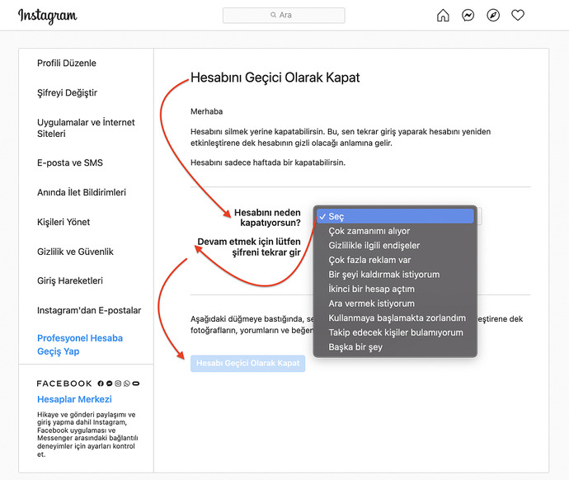569x480 pixels.
Task: Click the 'Merhaba' greeting text
Action: [x=206, y=111]
